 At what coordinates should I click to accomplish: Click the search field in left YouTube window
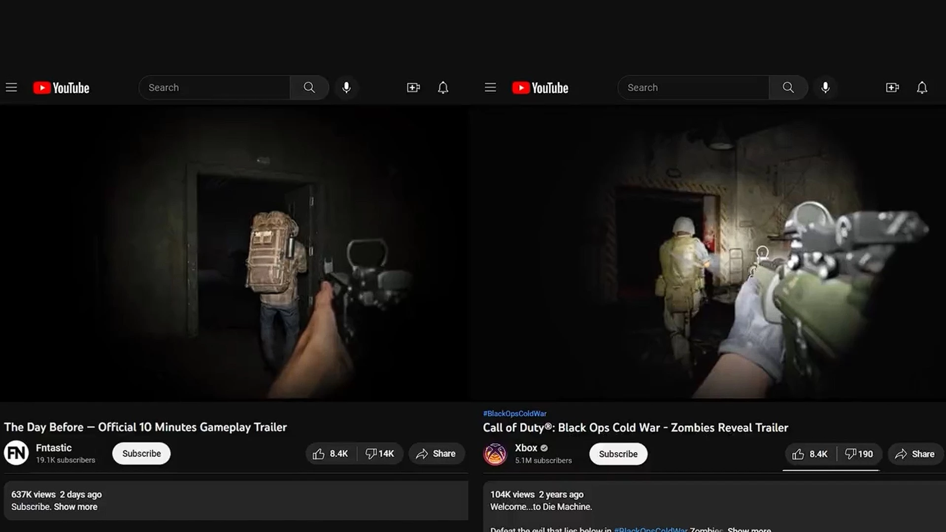click(x=214, y=88)
